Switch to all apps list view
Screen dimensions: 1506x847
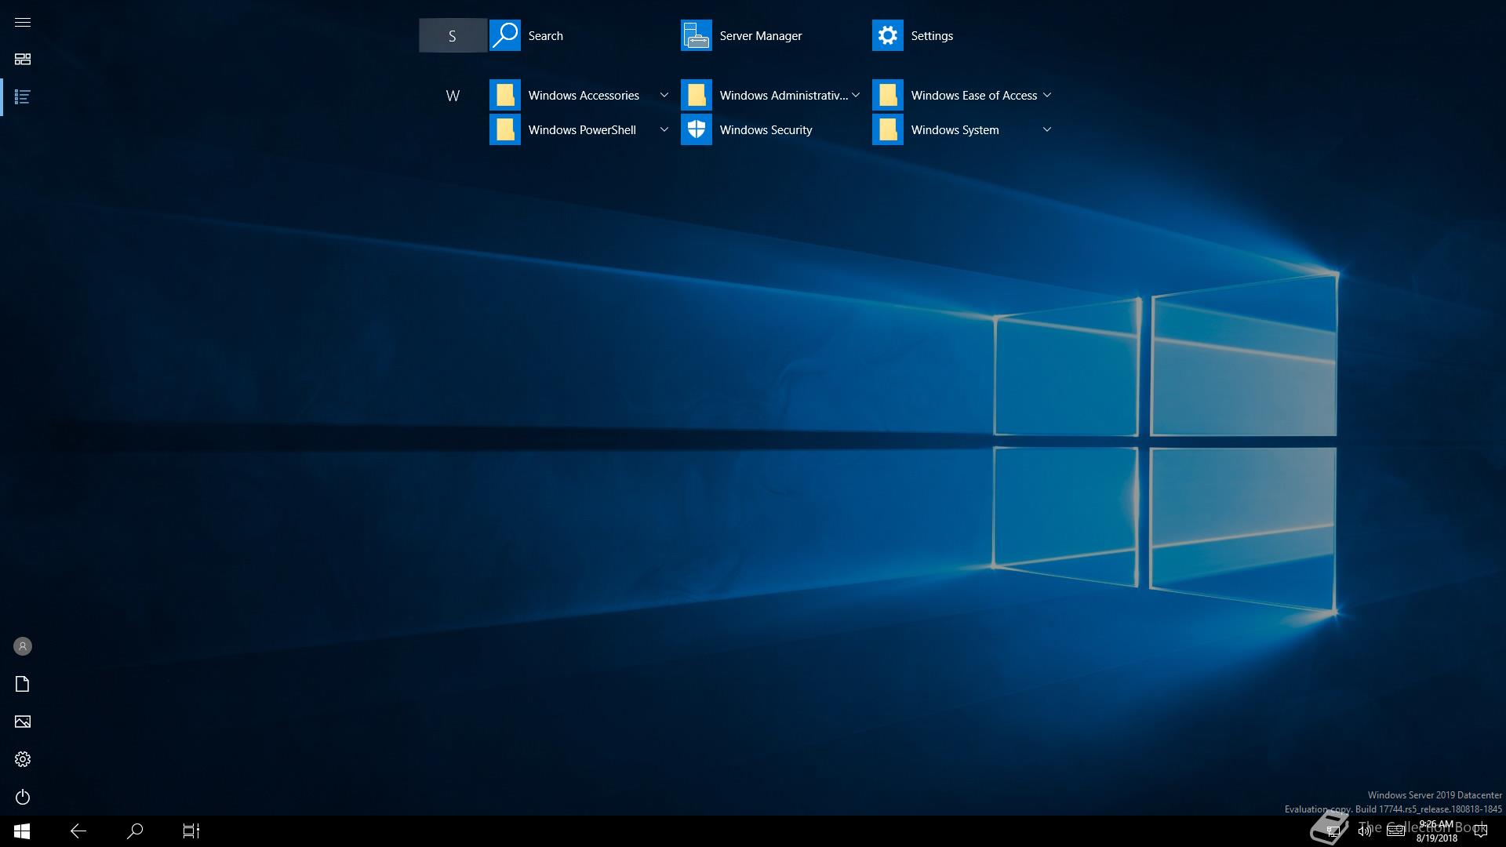[23, 97]
